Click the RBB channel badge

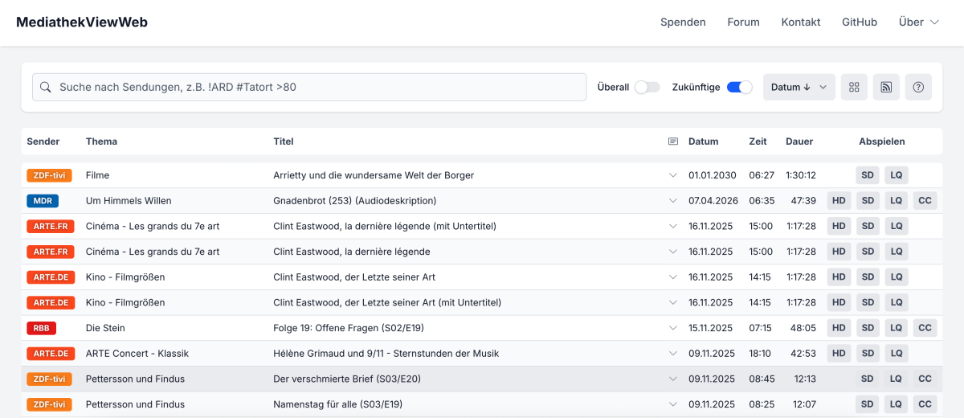pyautogui.click(x=41, y=328)
